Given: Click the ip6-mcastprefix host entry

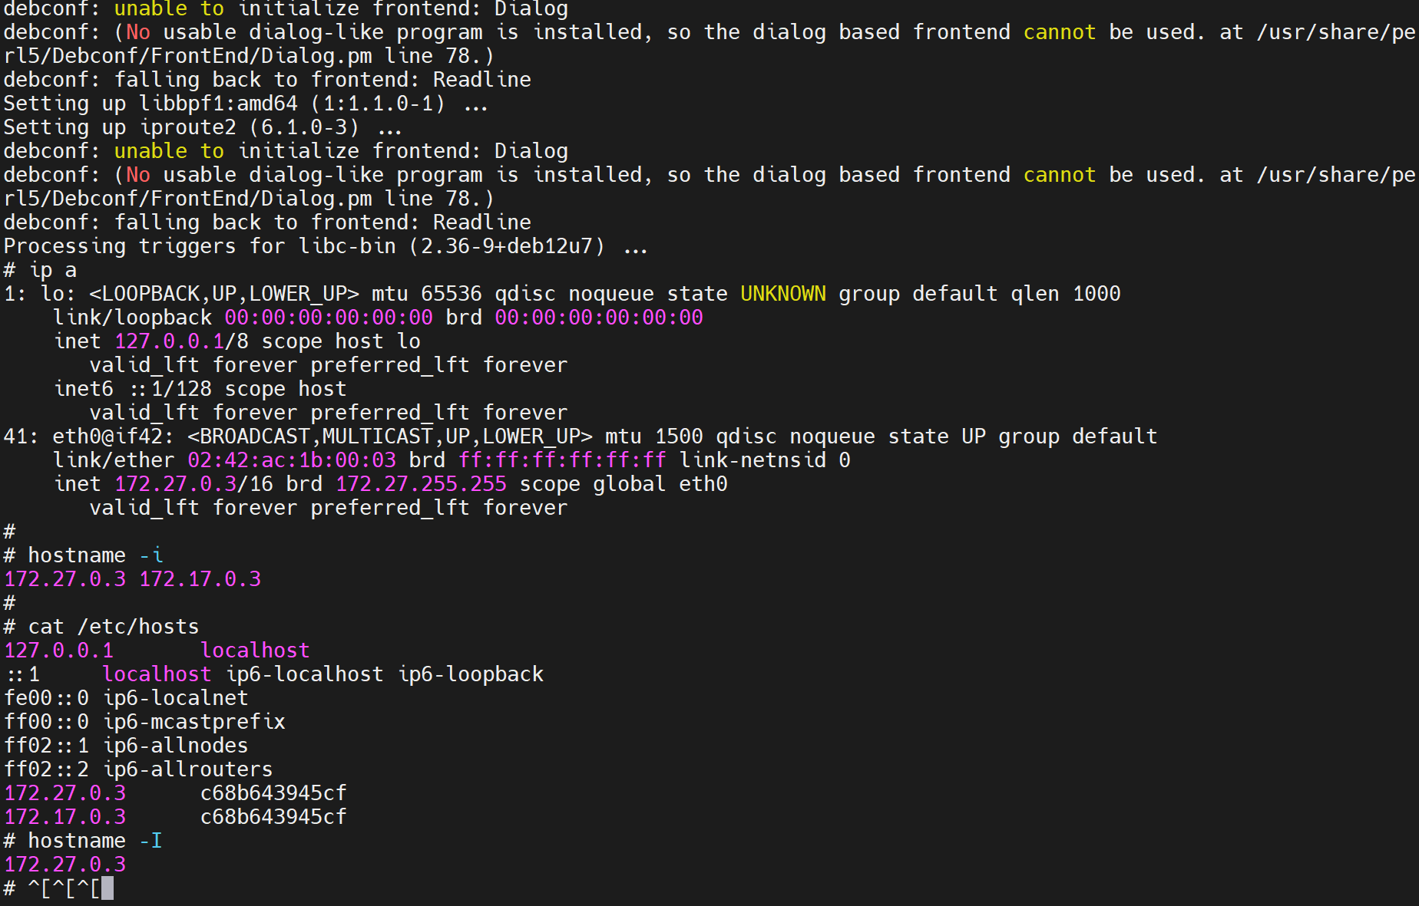Looking at the screenshot, I should 194,722.
